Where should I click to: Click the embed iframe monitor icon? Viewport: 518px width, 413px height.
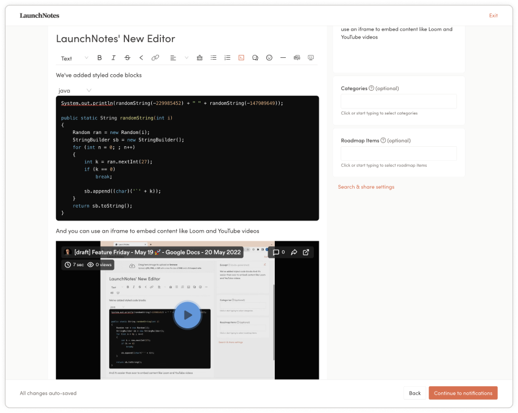point(311,58)
